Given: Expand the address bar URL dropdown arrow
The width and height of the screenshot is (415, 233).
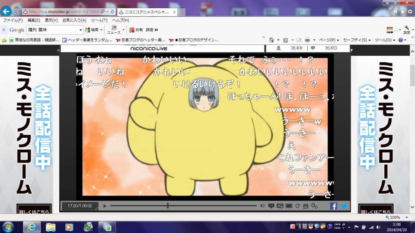Looking at the screenshot, I should click(x=108, y=12).
